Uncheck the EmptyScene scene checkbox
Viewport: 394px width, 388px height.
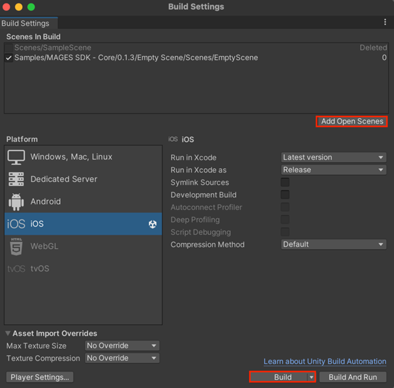tap(9, 58)
